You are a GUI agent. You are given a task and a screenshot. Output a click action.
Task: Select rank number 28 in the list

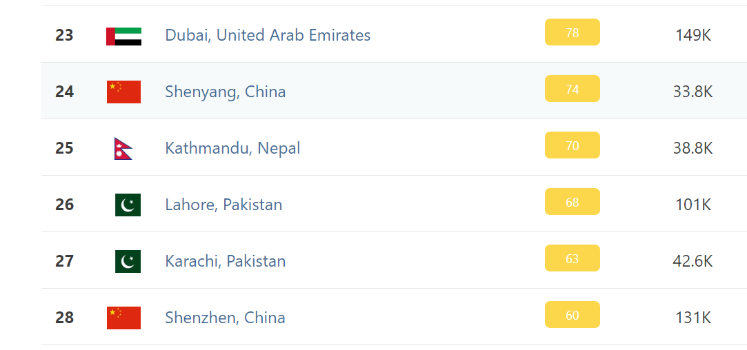[64, 318]
